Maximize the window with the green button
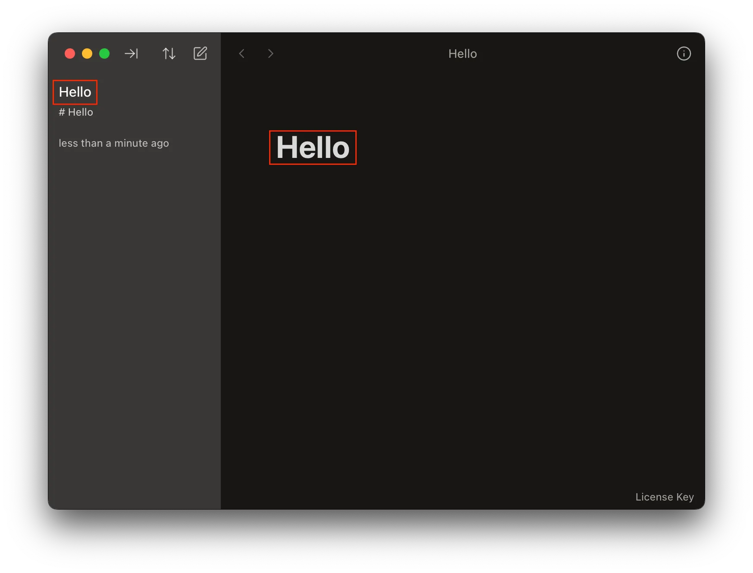This screenshot has width=753, height=573. (x=104, y=54)
